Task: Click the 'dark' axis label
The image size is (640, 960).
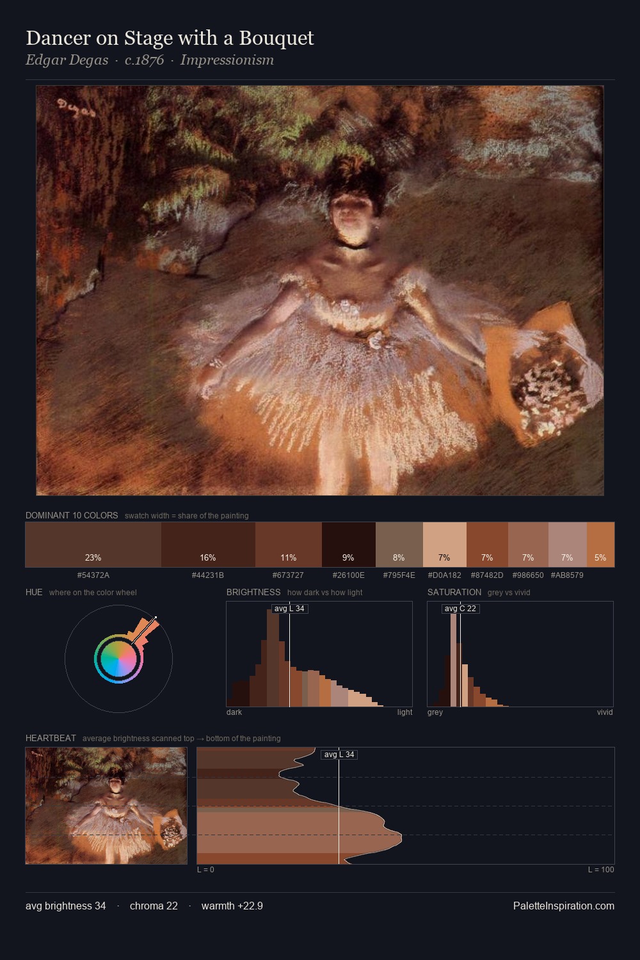Action: point(234,712)
